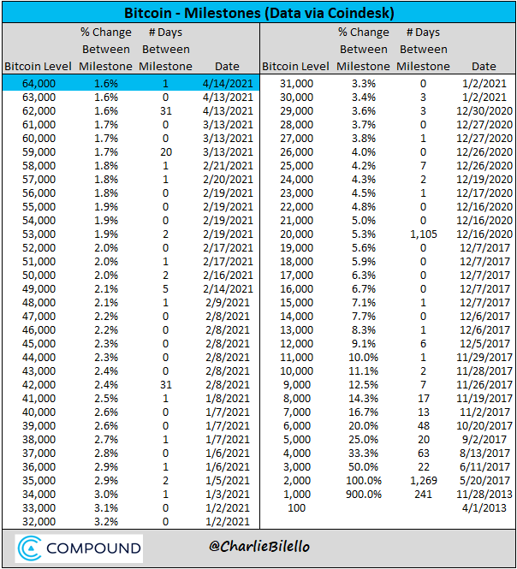
Task: Click the 52,000 Bitcoin level cell
Action: 39,248
